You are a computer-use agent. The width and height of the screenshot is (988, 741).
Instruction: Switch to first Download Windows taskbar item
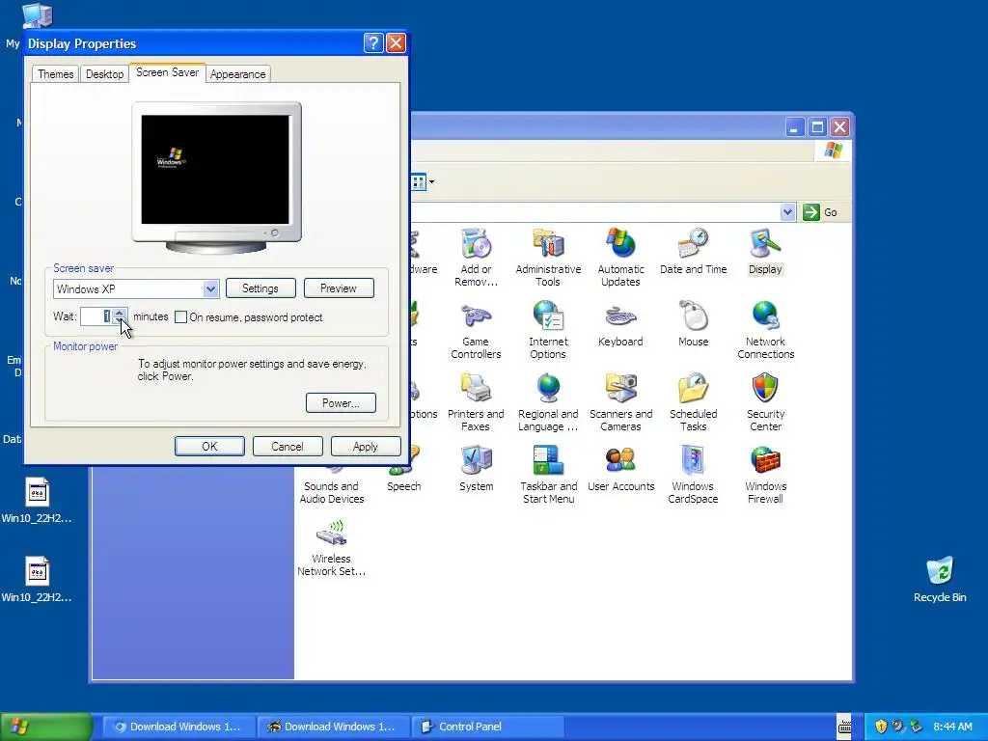[x=178, y=727]
